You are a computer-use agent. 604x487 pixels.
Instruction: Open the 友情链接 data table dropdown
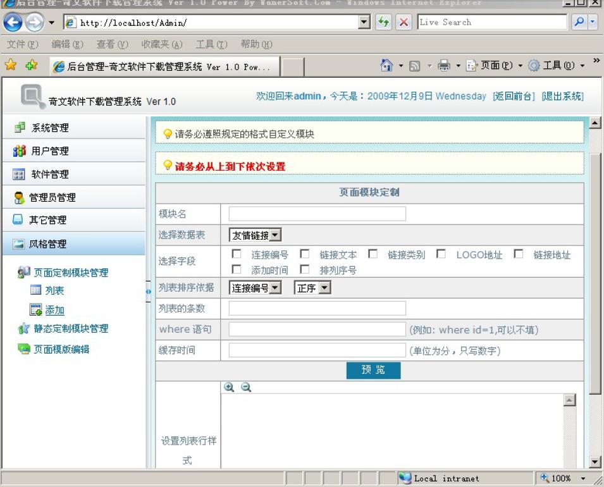255,235
